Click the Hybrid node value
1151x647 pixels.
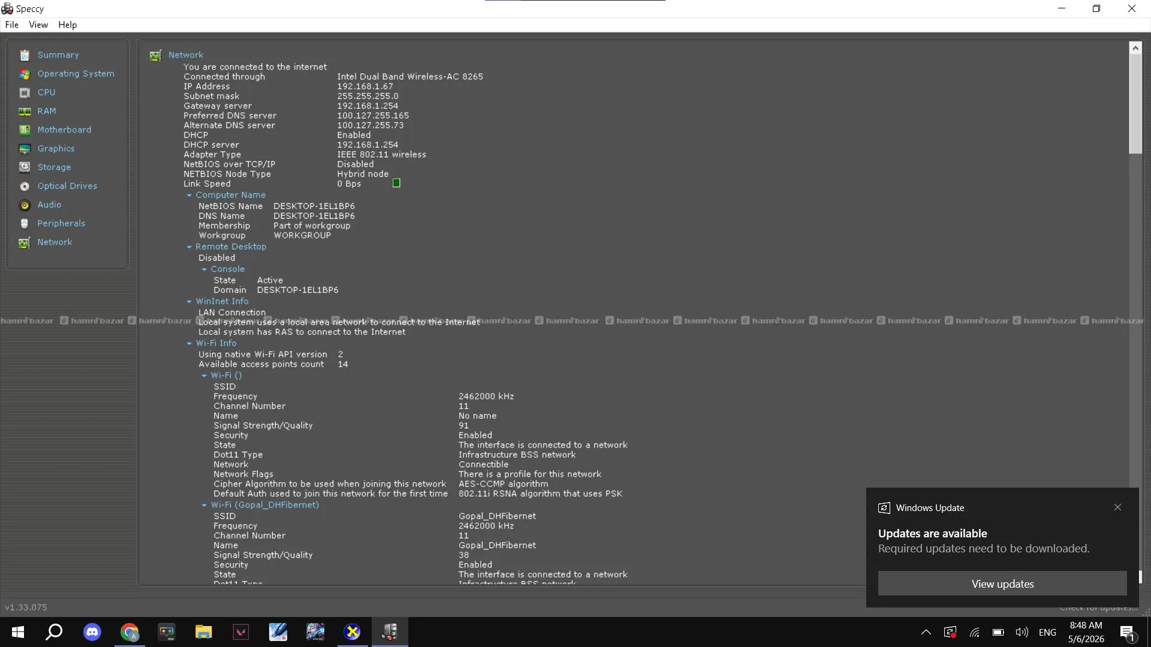pyautogui.click(x=363, y=174)
